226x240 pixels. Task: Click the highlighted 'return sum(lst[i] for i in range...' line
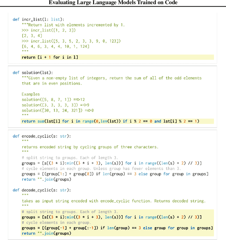tap(110, 121)
